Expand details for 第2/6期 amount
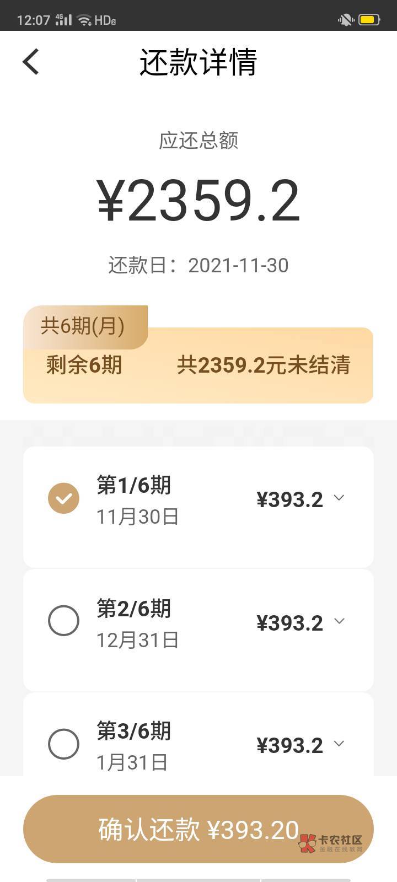The width and height of the screenshot is (397, 882). coord(339,621)
